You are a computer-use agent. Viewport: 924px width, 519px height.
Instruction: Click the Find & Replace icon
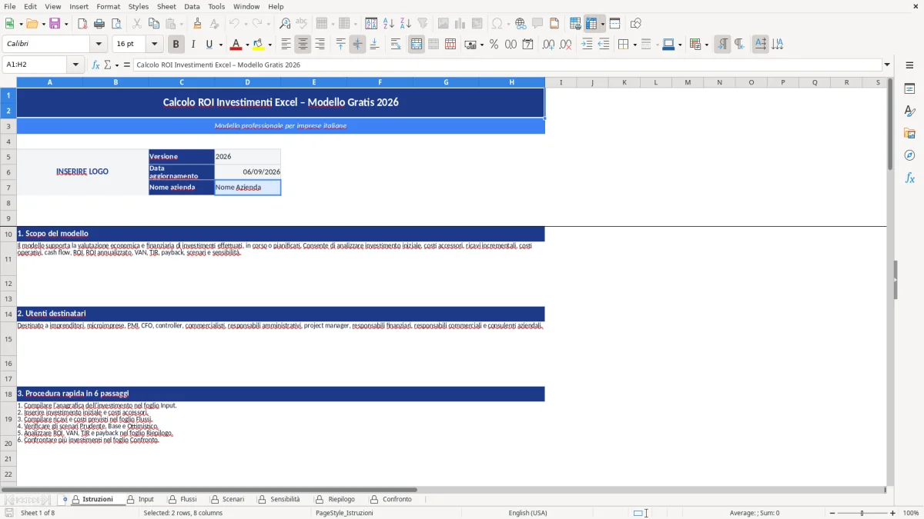285,24
